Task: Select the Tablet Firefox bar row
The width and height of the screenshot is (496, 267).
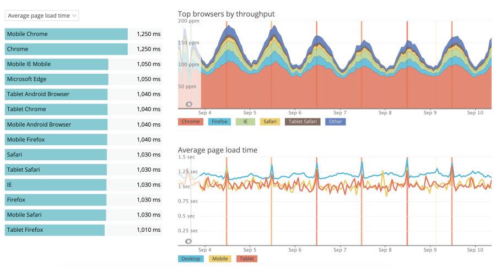Action: pyautogui.click(x=83, y=230)
